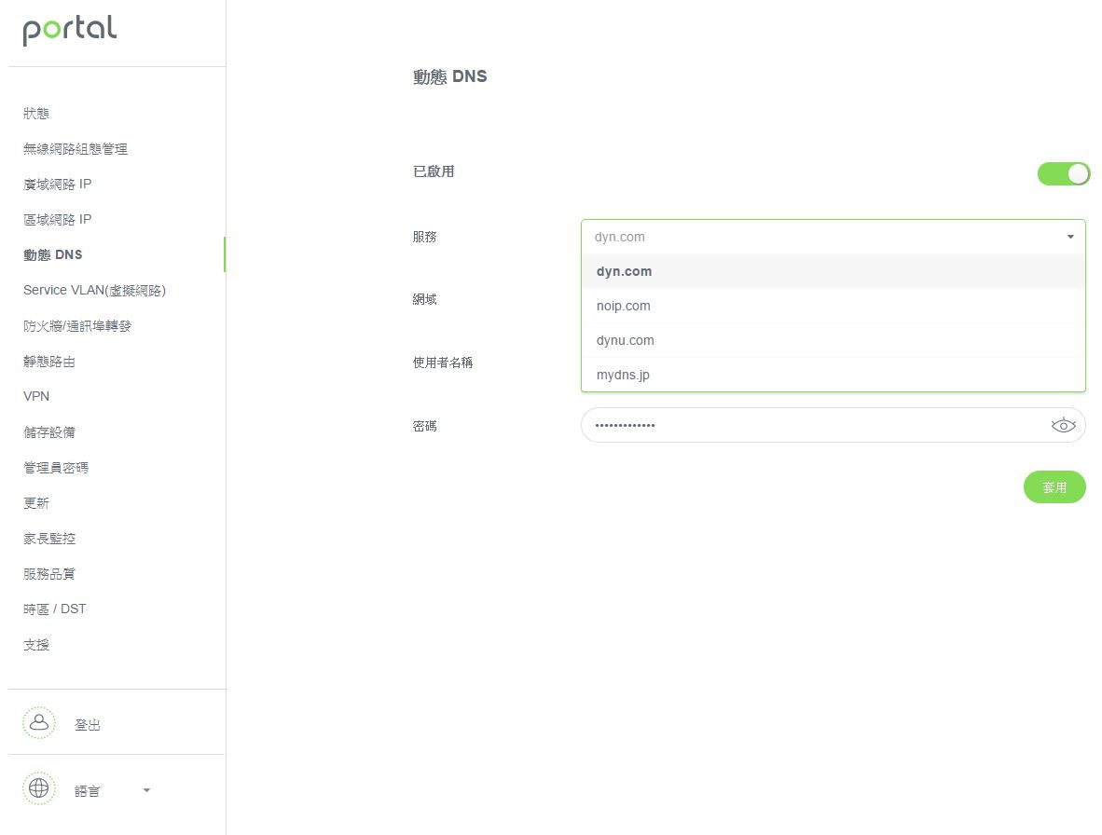Screen dimensions: 1102x835
Task: Open 時區 / DST settings
Action: [x=54, y=609]
